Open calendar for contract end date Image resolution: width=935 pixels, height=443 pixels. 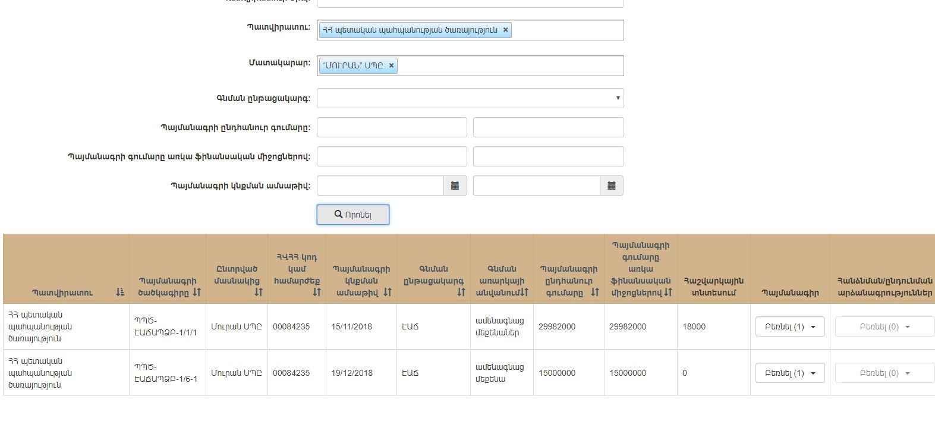(611, 186)
